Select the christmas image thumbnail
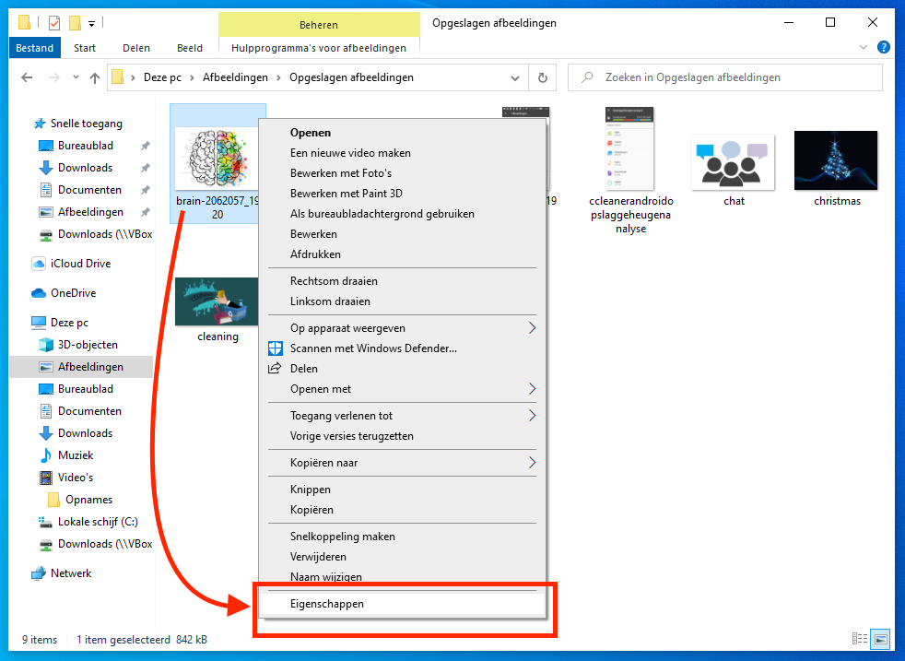Image resolution: width=905 pixels, height=661 pixels. (x=836, y=161)
